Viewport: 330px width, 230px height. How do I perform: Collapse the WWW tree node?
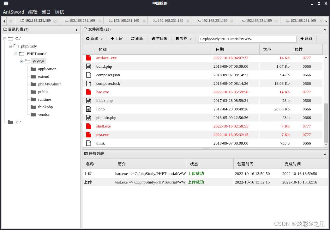click(x=22, y=61)
